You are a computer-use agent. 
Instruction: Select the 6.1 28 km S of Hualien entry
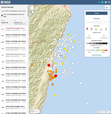14,36
